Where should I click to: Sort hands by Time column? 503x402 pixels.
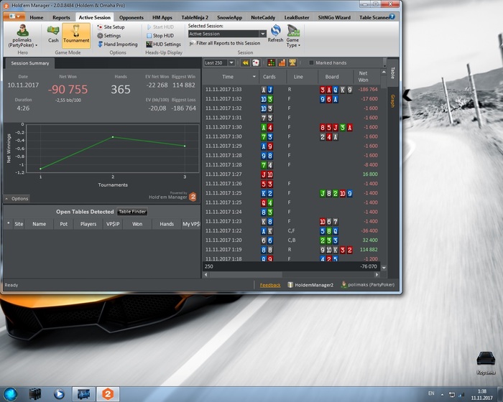[230, 77]
